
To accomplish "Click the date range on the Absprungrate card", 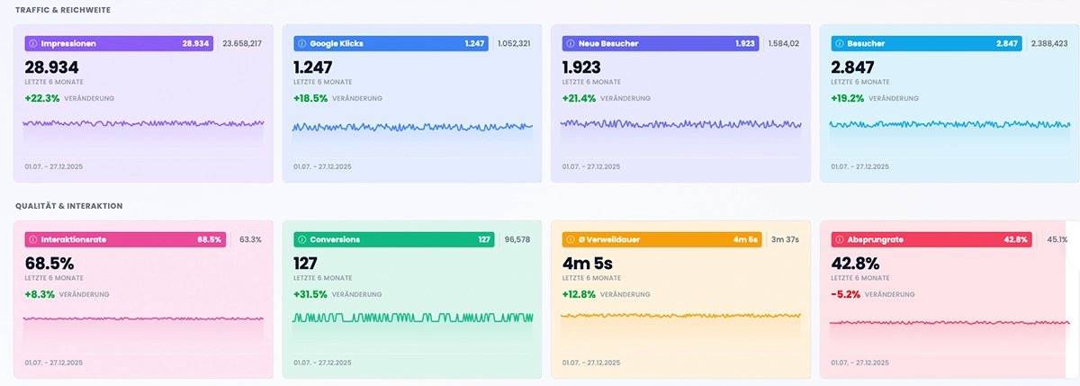I will [859, 363].
